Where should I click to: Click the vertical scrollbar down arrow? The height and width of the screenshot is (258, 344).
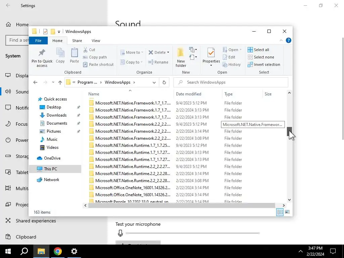pyautogui.click(x=289, y=200)
